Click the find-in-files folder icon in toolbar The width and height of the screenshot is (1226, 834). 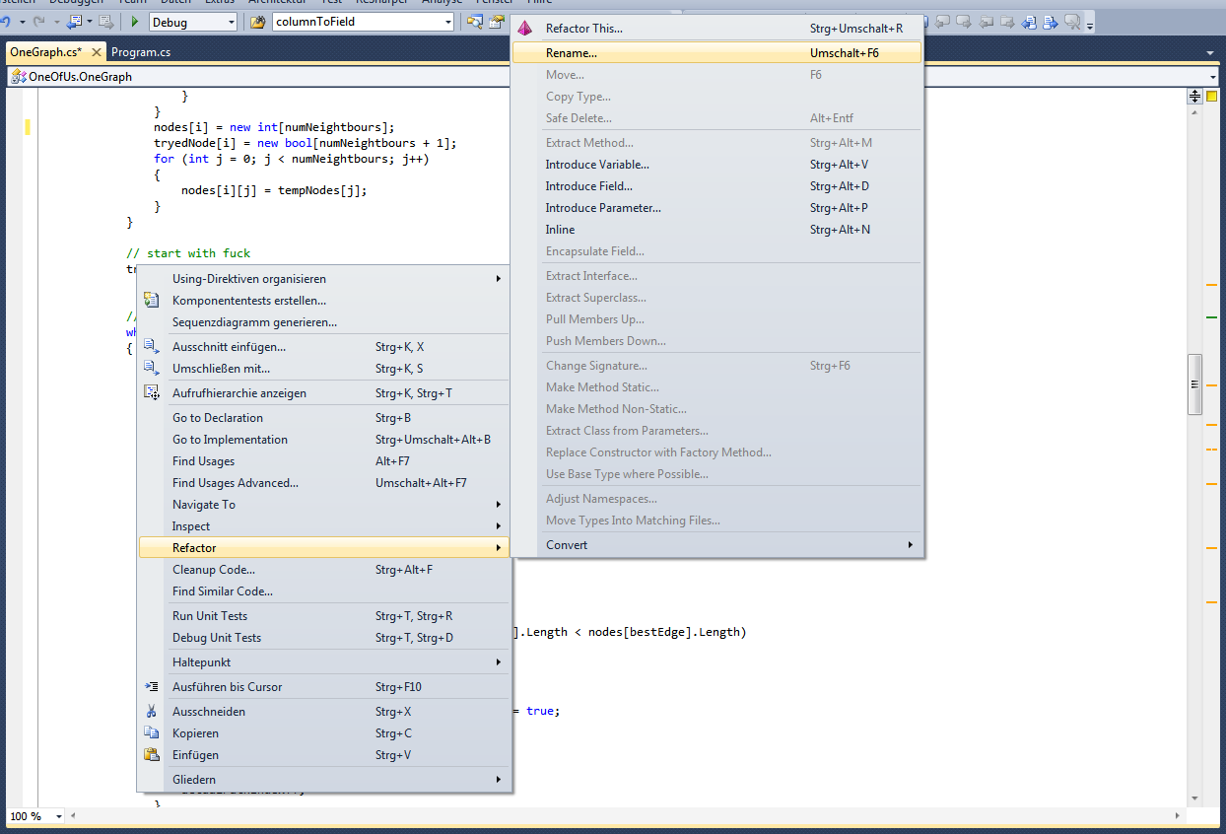click(258, 22)
